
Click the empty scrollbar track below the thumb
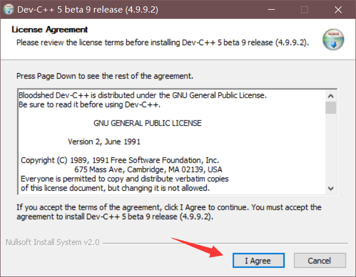click(x=330, y=148)
